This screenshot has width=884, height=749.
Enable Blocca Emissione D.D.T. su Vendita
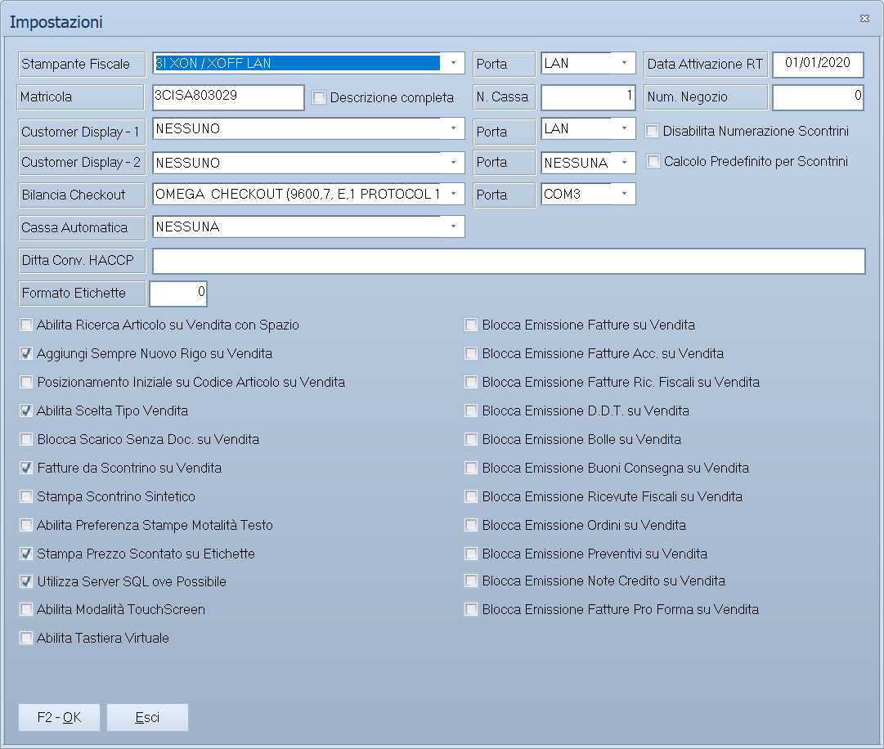[471, 410]
